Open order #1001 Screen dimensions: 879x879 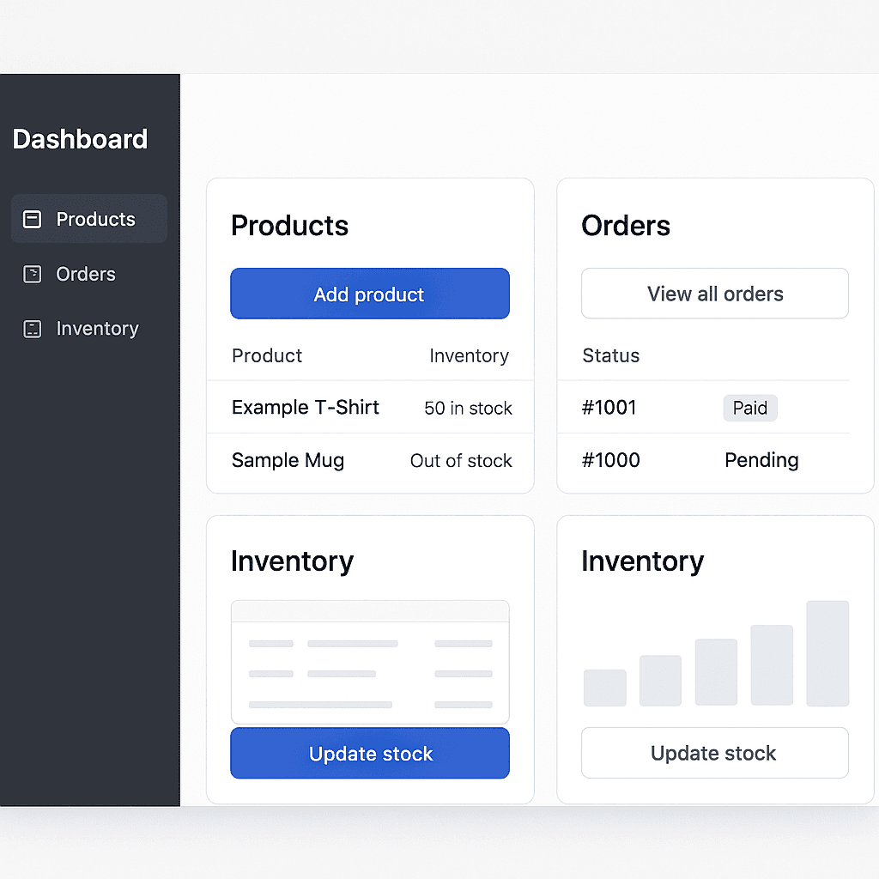(x=609, y=408)
